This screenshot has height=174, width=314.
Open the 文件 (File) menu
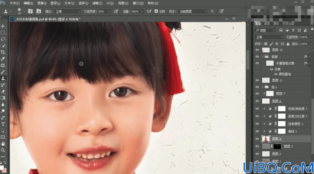click(14, 3)
